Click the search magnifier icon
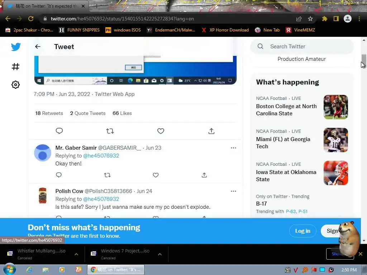This screenshot has height=275, width=367. tap(260, 46)
